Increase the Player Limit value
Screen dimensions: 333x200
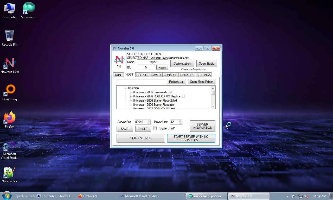click(x=181, y=121)
